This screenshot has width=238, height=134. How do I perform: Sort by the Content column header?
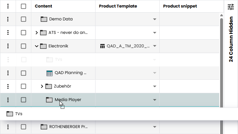[44, 6]
